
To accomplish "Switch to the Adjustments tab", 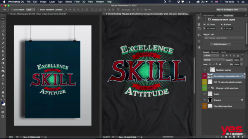I will point(209,15).
